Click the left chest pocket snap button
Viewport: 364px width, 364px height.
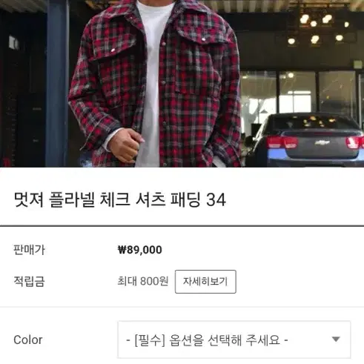coord(113,50)
